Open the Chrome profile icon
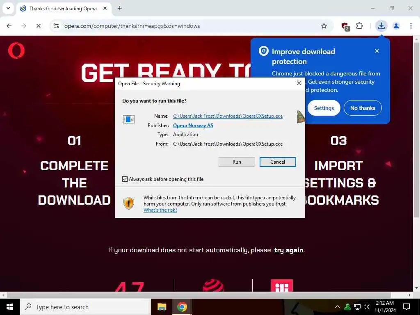The height and width of the screenshot is (315, 420). click(396, 26)
